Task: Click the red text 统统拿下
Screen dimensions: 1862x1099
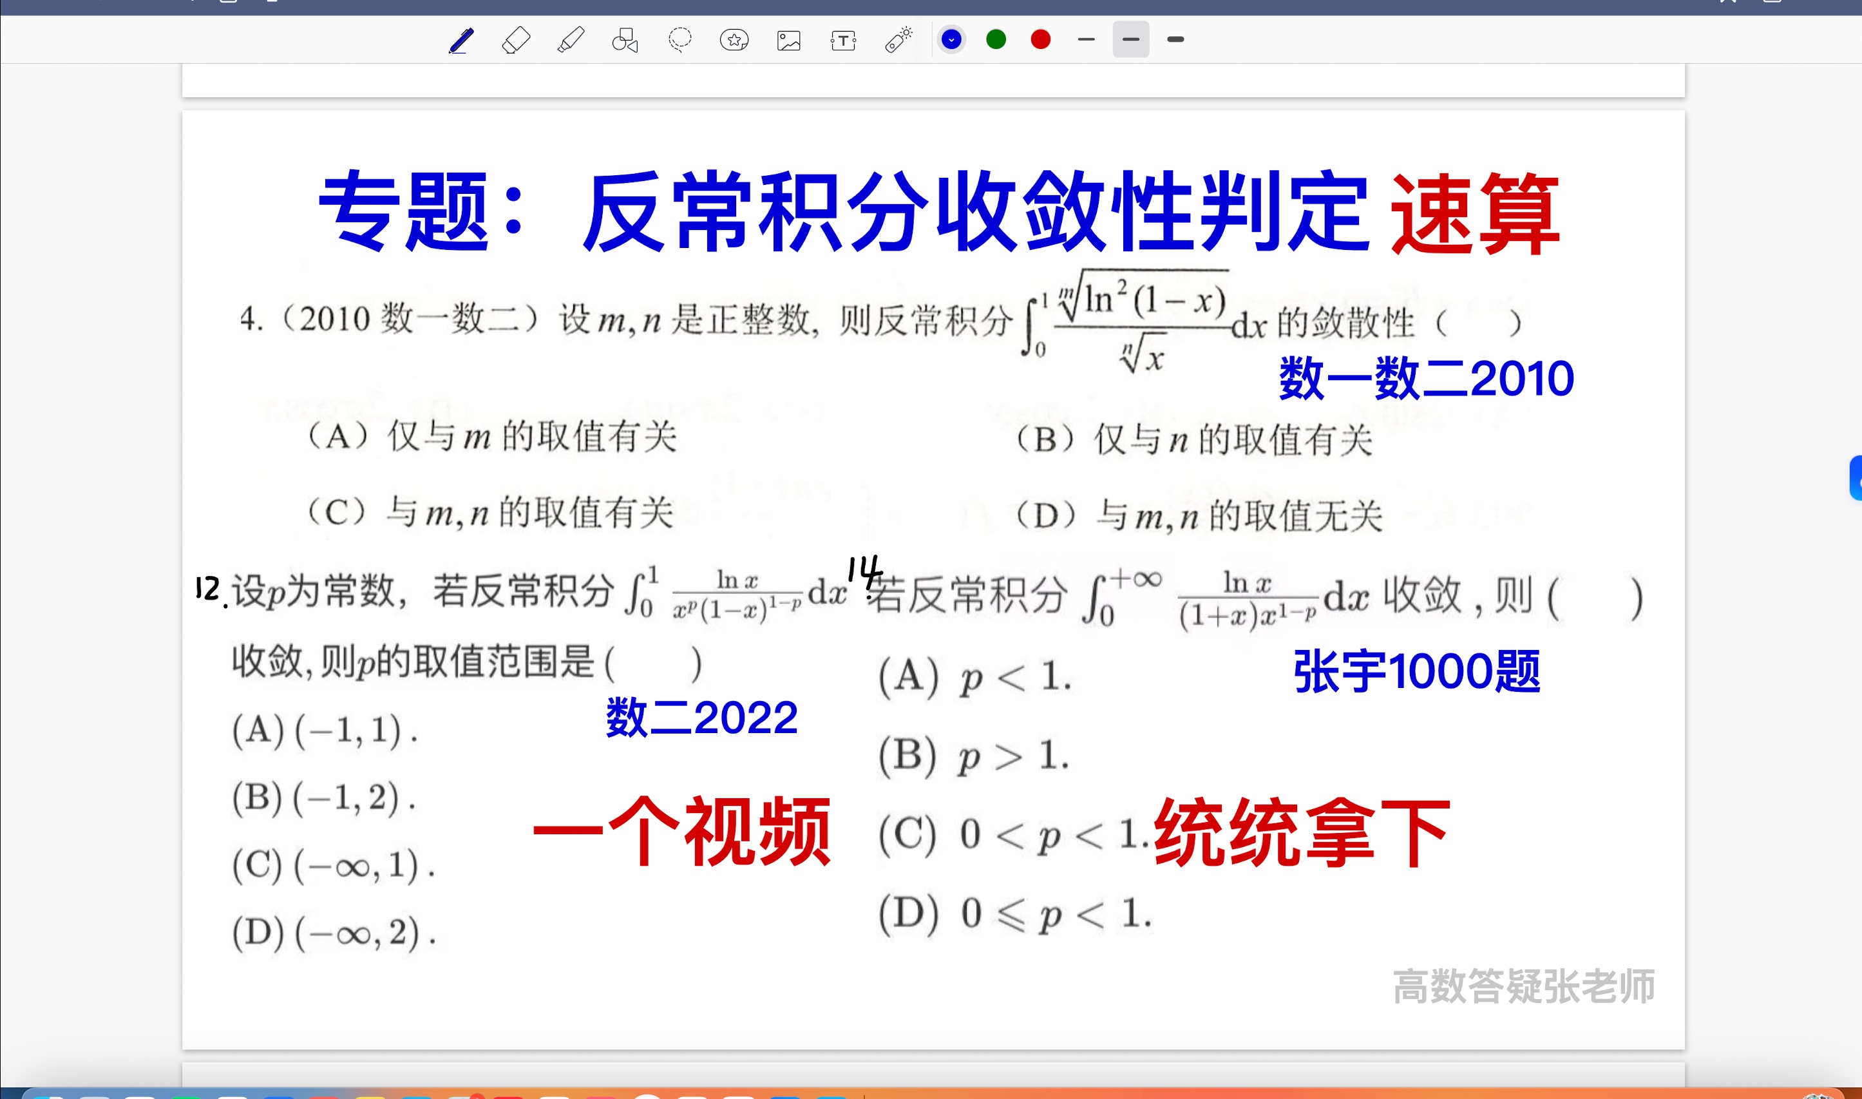Action: (1302, 832)
